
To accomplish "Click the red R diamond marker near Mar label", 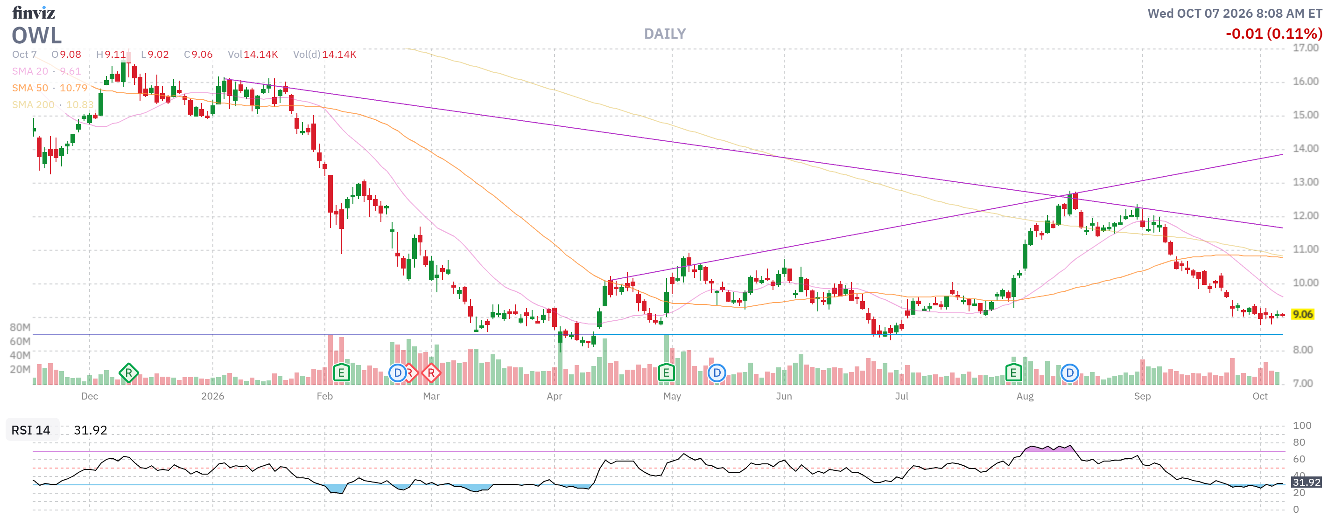I will [x=431, y=373].
